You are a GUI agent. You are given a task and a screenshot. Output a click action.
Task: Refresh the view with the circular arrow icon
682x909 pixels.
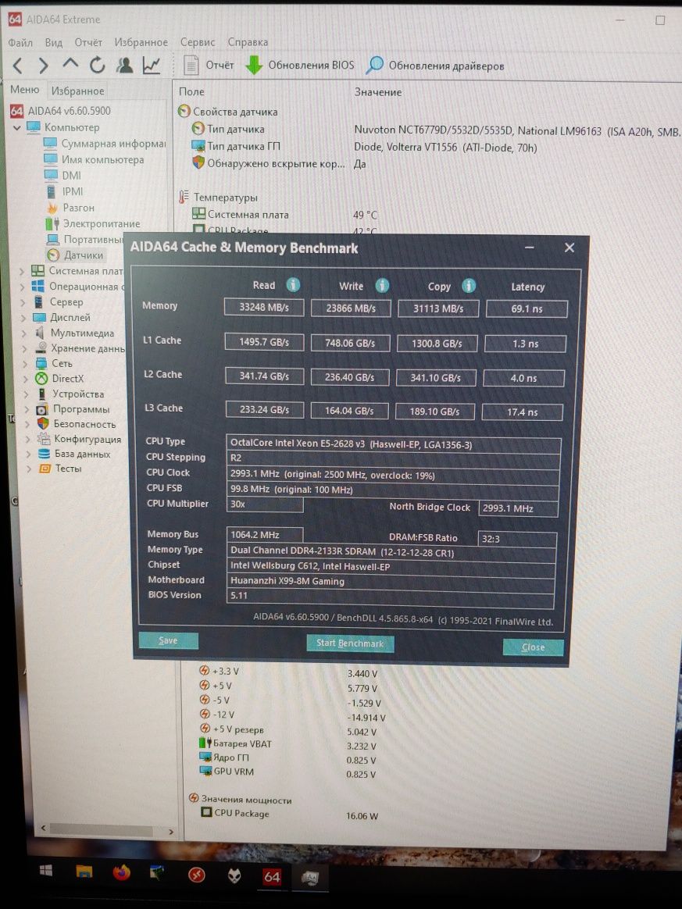click(x=97, y=65)
